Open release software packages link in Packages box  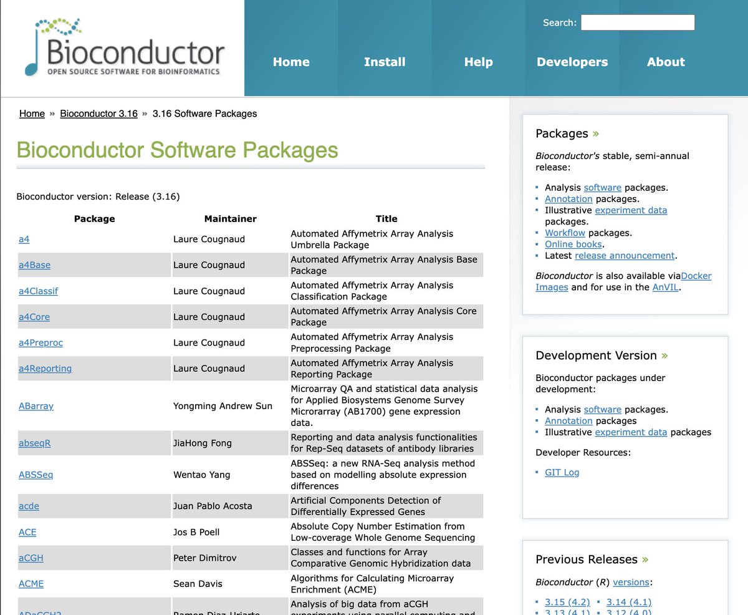(603, 188)
